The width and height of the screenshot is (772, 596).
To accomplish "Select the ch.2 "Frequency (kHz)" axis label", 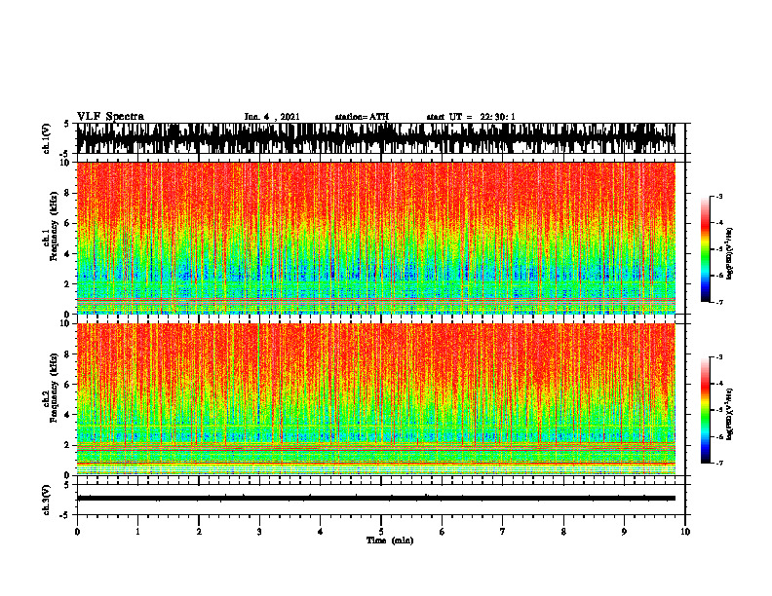I will pyautogui.click(x=55, y=388).
